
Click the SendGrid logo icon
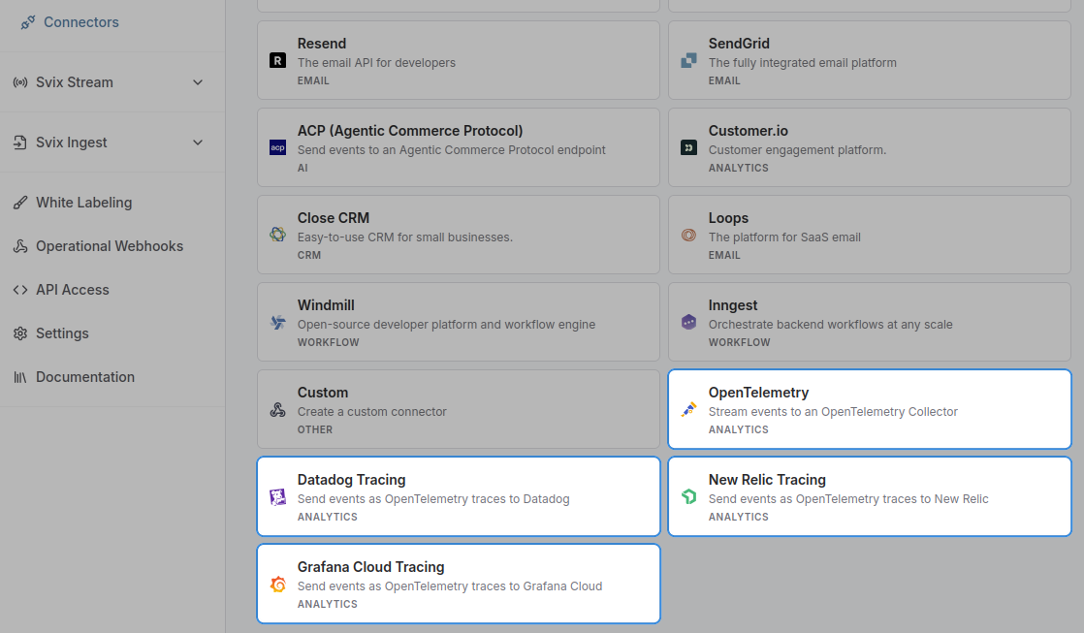coord(688,60)
